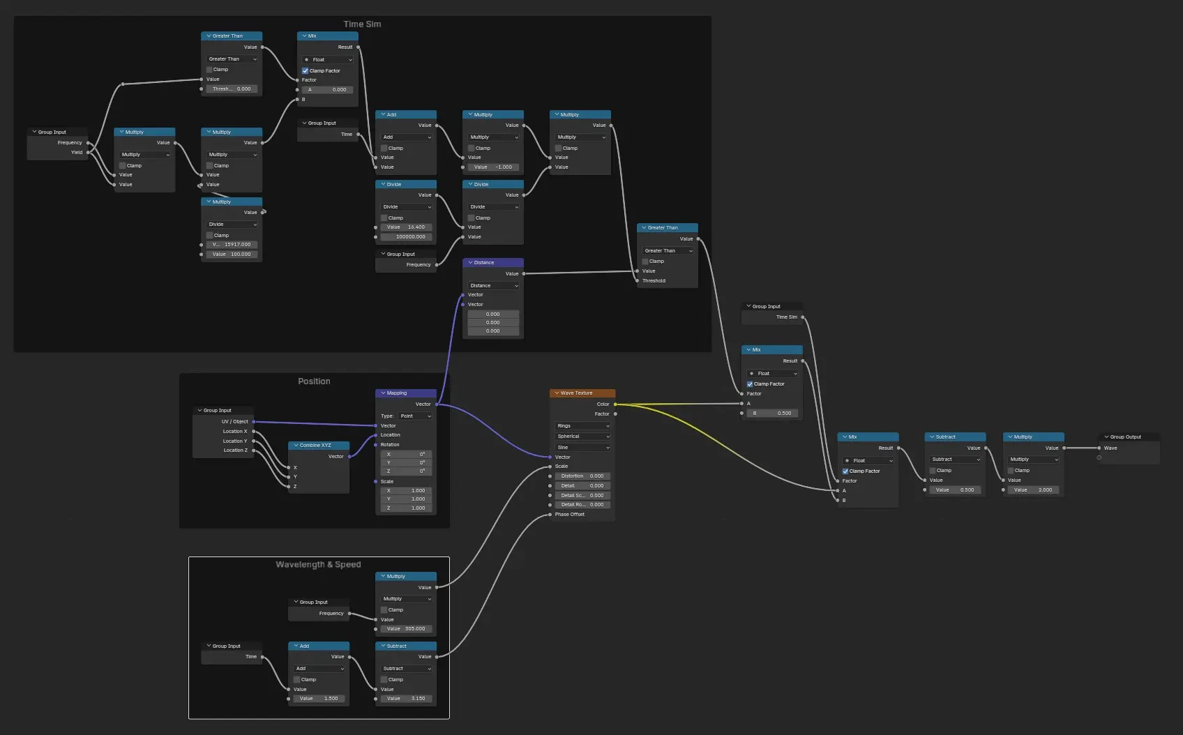Collapse the Mapping node using its chevron
The image size is (1183, 735).
(x=383, y=393)
